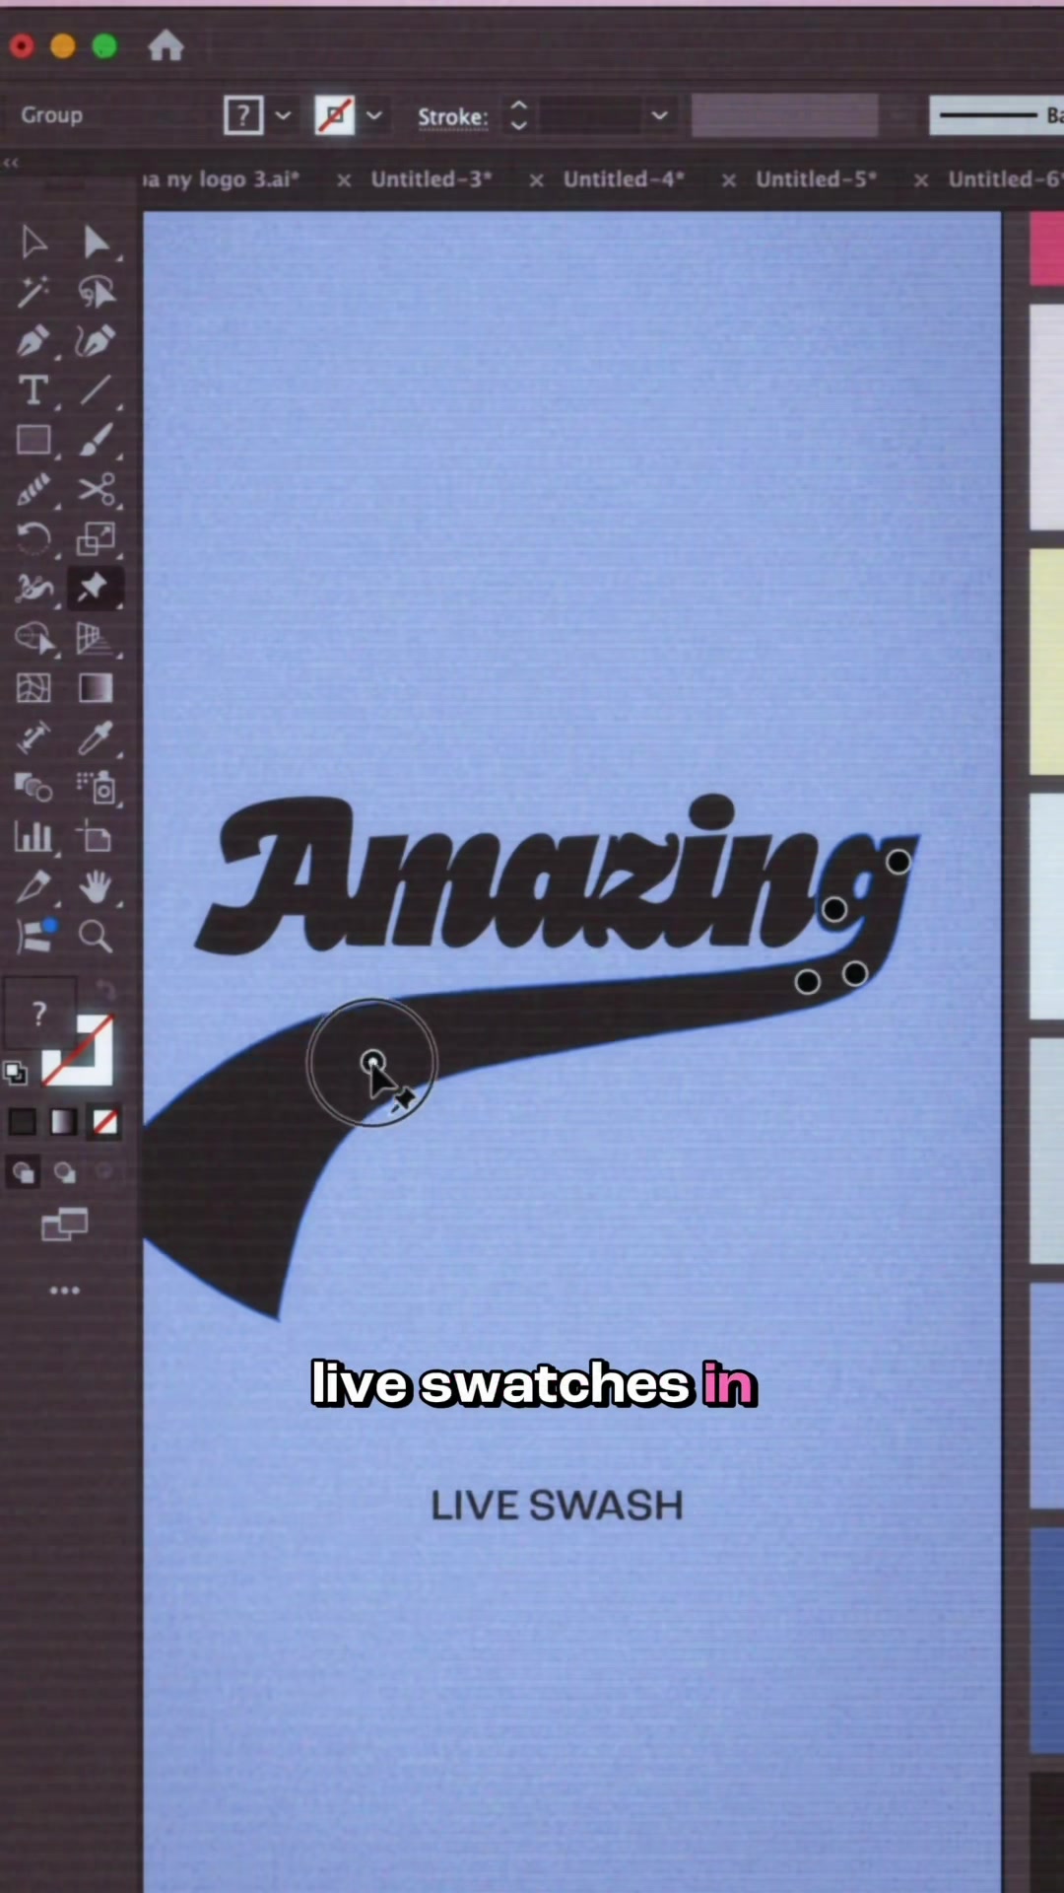Activate the Blend tool
The width and height of the screenshot is (1064, 1893).
[x=33, y=787]
